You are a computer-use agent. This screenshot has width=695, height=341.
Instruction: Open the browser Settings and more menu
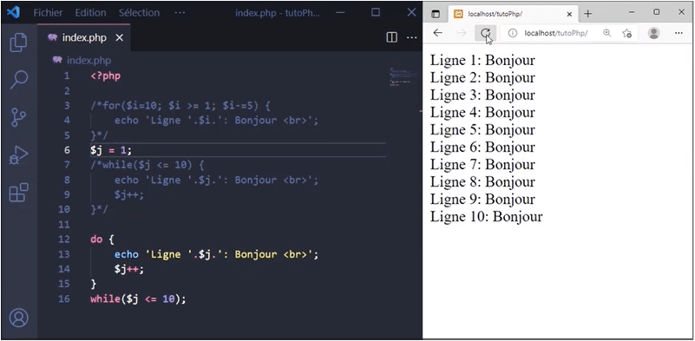click(679, 33)
